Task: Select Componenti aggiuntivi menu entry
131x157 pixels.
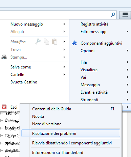Action: 101,43
